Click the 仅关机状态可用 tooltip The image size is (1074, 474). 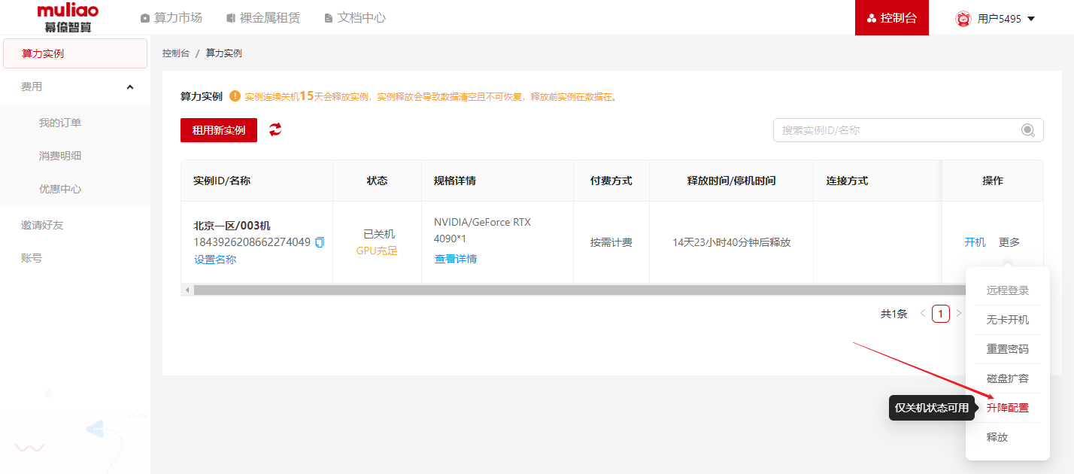click(x=932, y=408)
